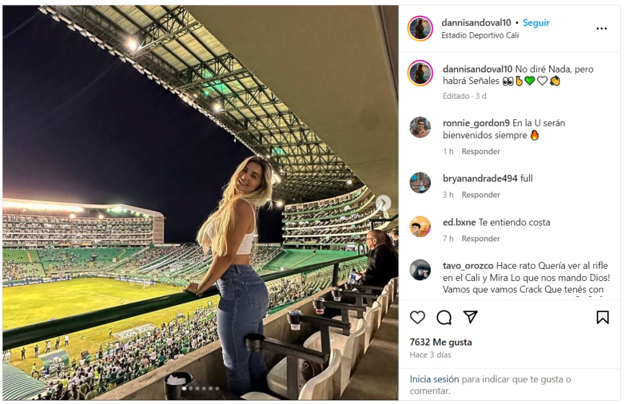Follow dannisandoval10 with Seguir button
This screenshot has width=625, height=404.
(x=536, y=23)
